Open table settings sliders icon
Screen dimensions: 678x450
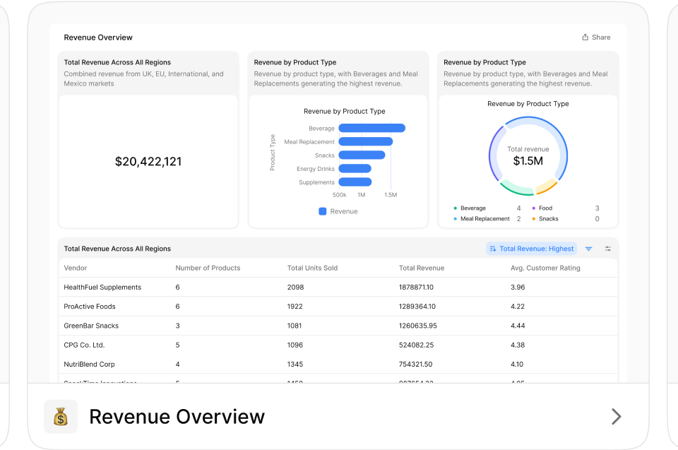[x=608, y=249]
